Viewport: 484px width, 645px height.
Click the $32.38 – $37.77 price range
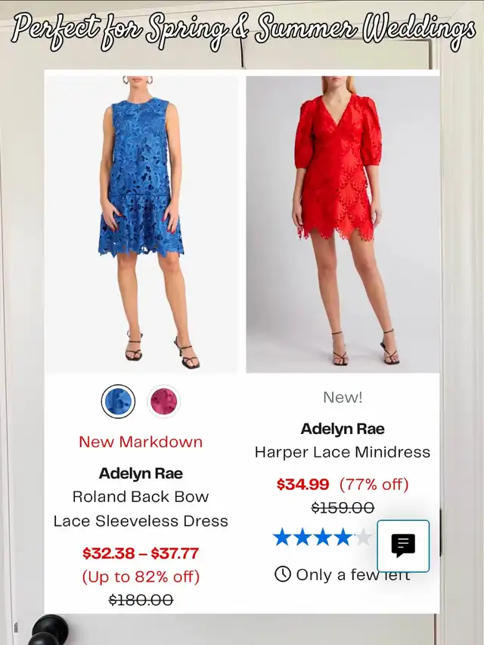141,554
